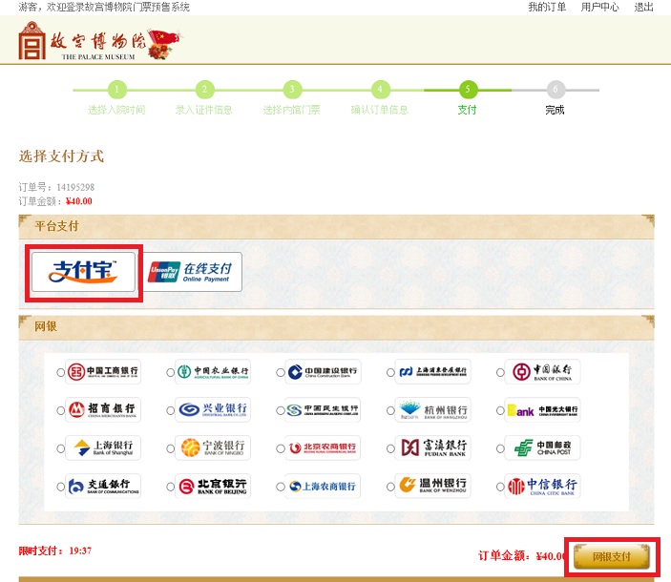
Task: Choose UnionPay Online Payment option
Action: pyautogui.click(x=194, y=271)
